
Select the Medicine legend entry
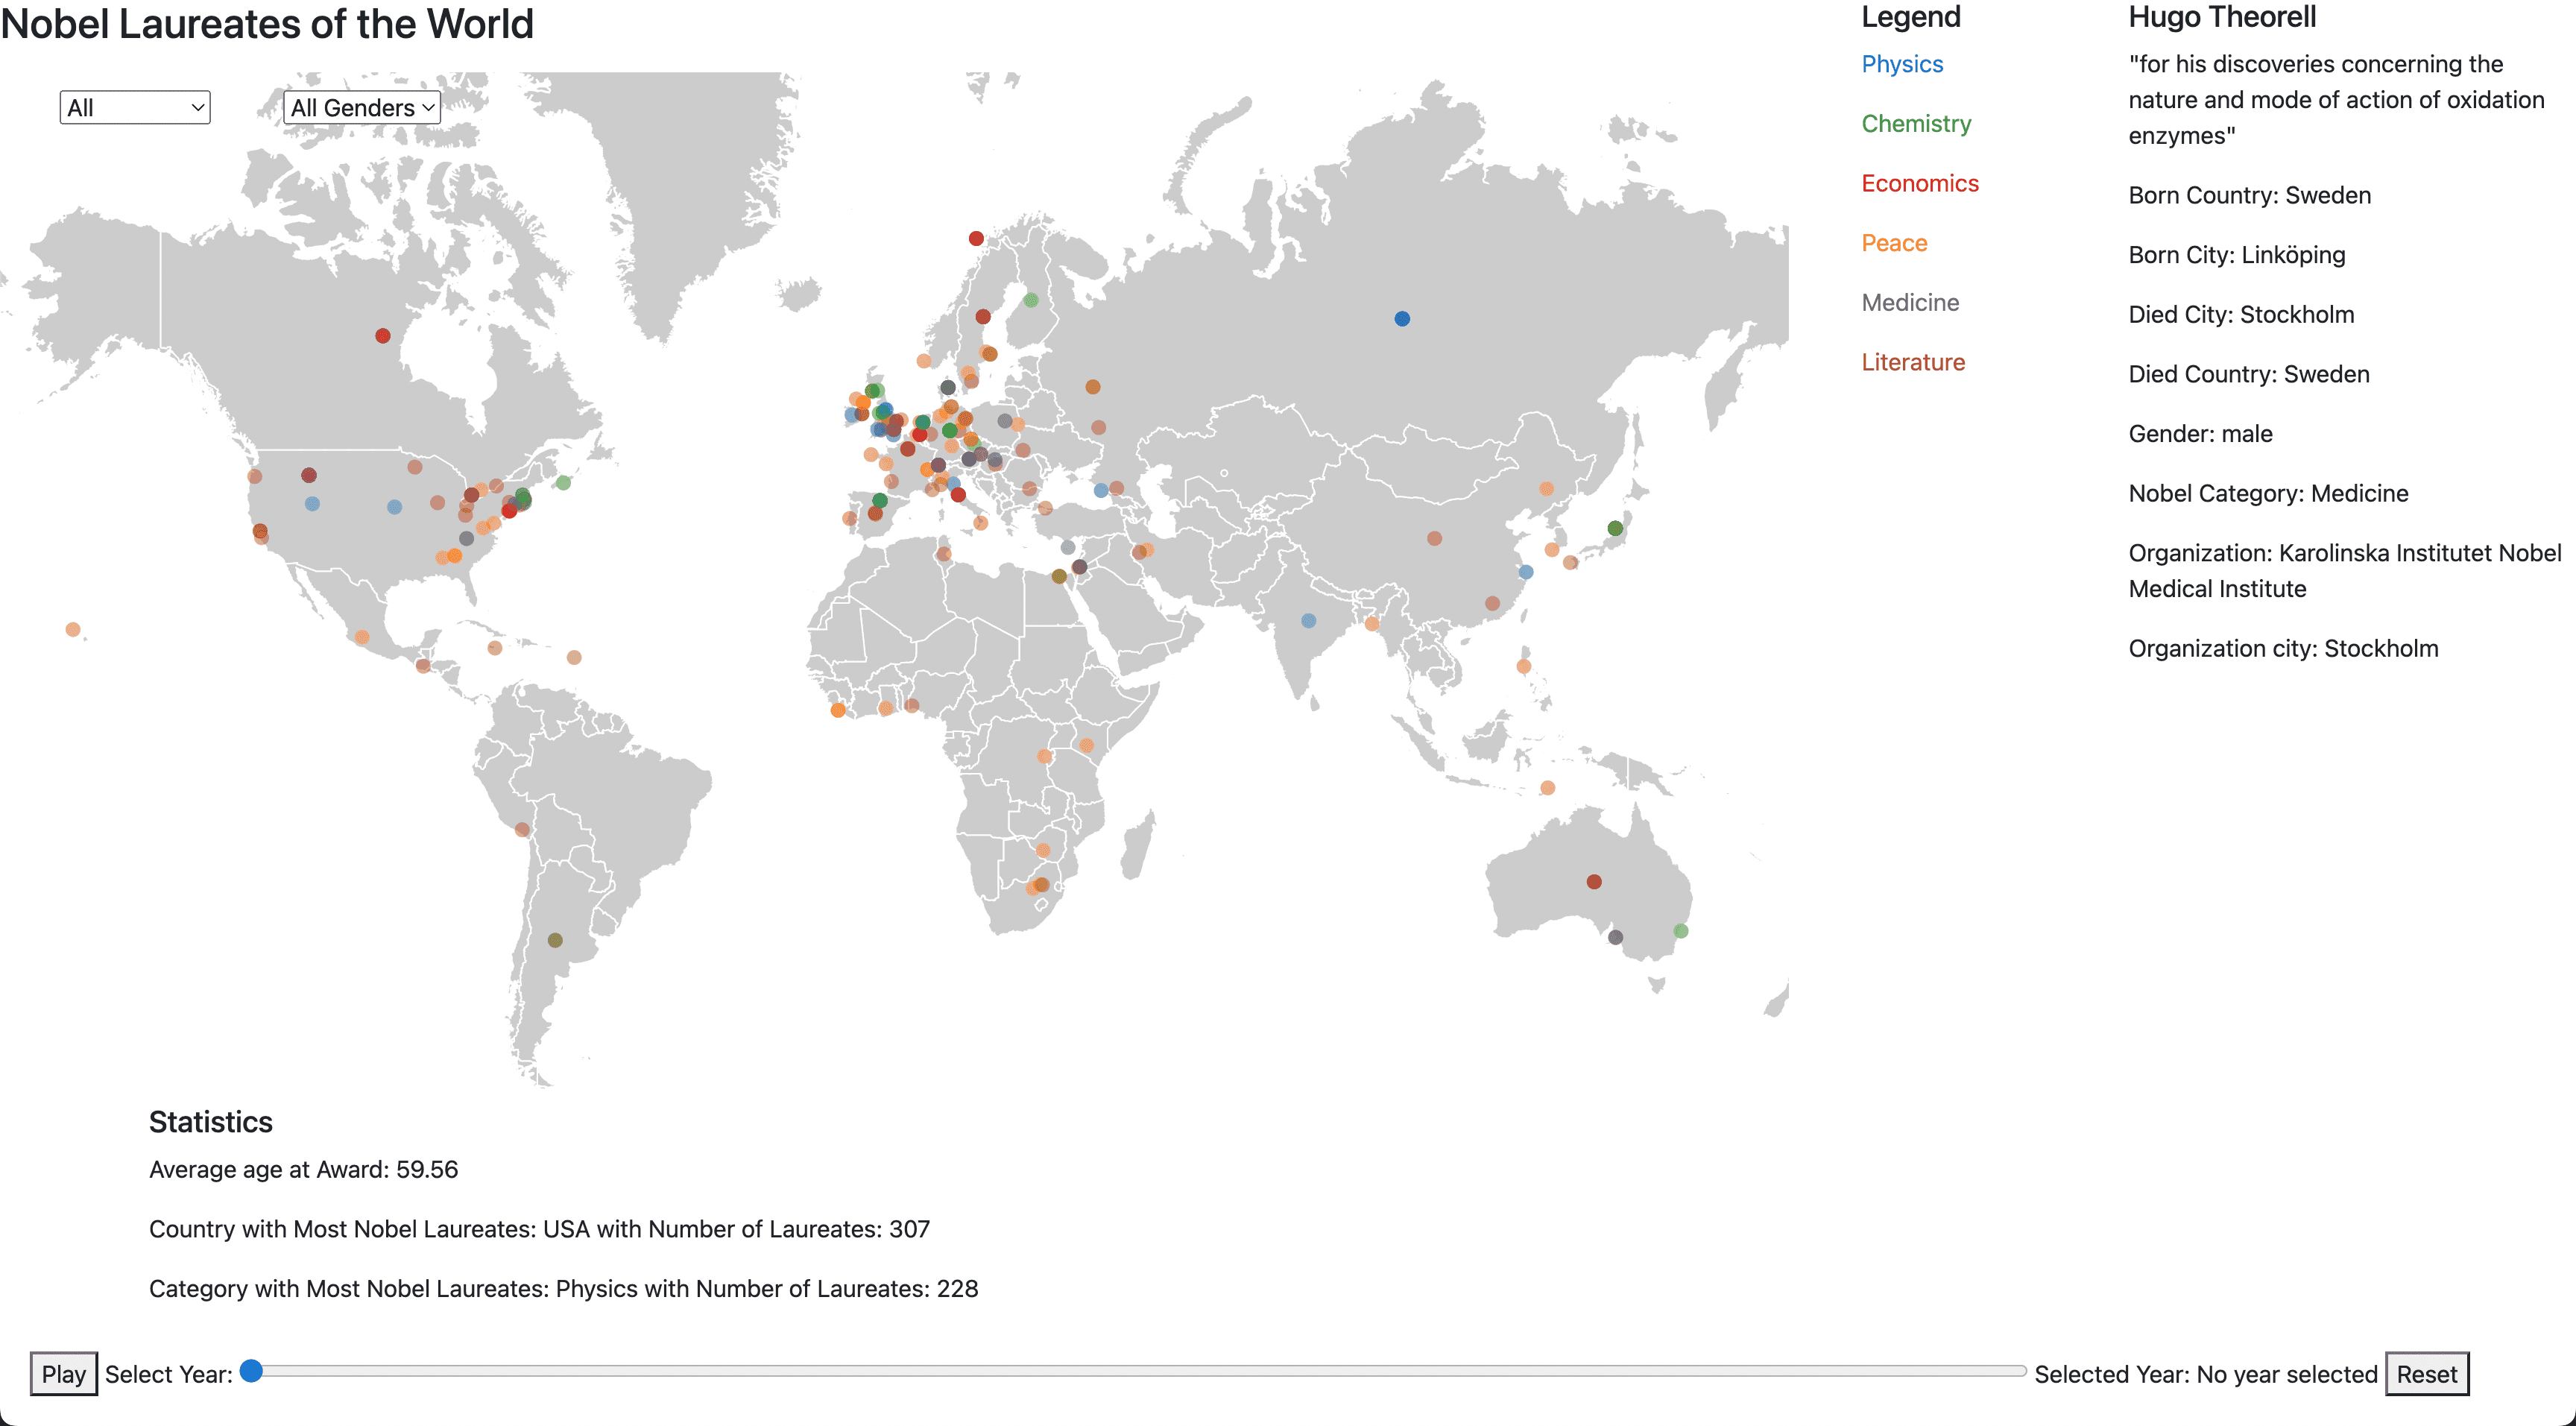pyautogui.click(x=1910, y=302)
